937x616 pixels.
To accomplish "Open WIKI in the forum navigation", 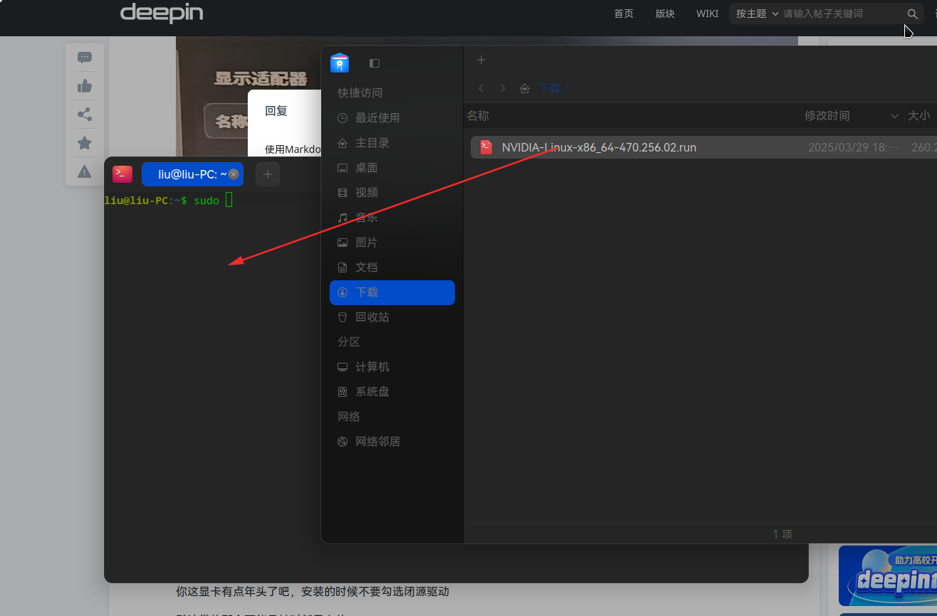I will 707,14.
